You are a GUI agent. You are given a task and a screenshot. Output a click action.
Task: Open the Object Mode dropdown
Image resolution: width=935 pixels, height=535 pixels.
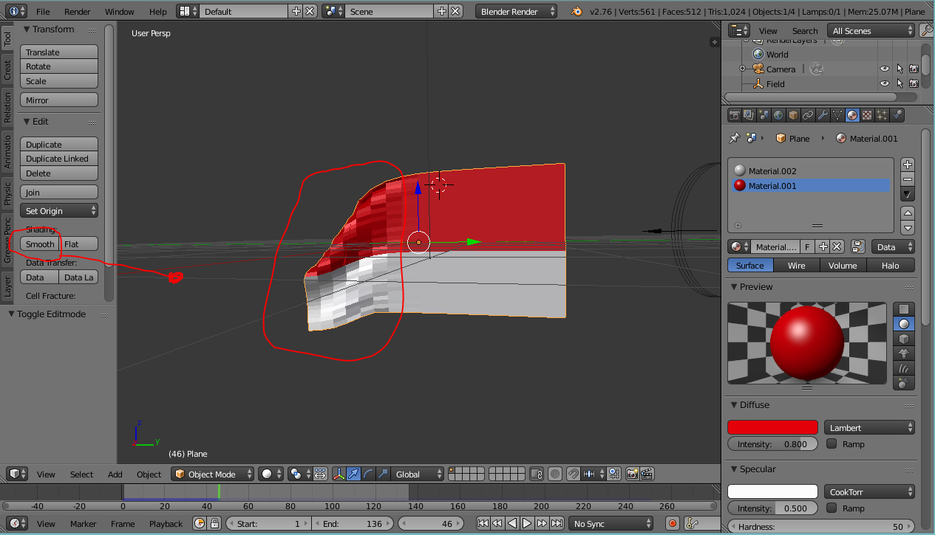[213, 474]
